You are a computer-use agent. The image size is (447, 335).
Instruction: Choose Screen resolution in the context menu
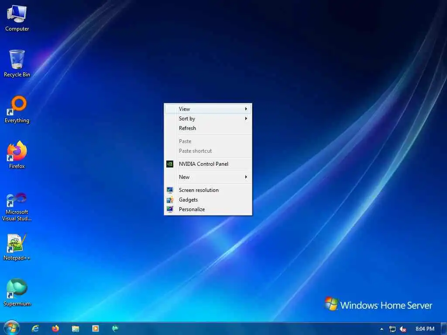click(208, 190)
